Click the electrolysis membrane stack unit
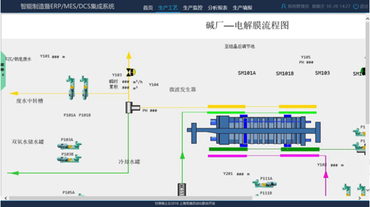The height and width of the screenshot is (207, 370). coord(254,130)
